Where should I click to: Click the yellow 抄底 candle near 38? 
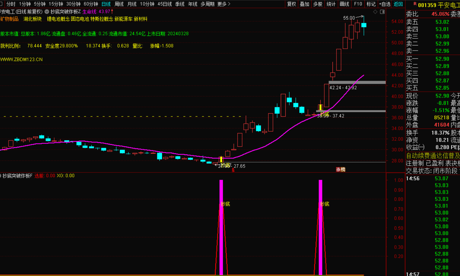[x=320, y=108]
